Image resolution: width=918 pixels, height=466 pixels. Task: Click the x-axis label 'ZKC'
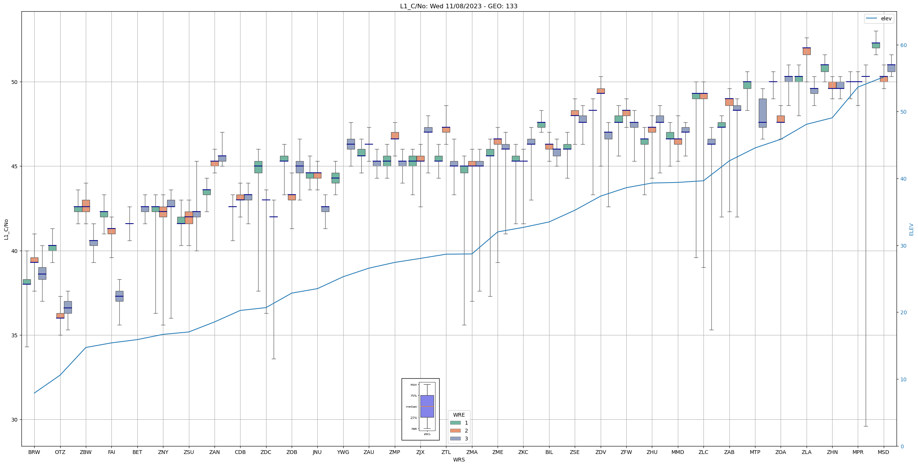[x=524, y=452]
